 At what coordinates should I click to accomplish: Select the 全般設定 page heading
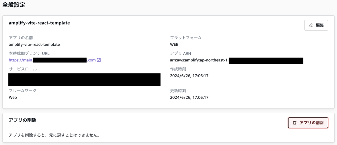tap(14, 5)
